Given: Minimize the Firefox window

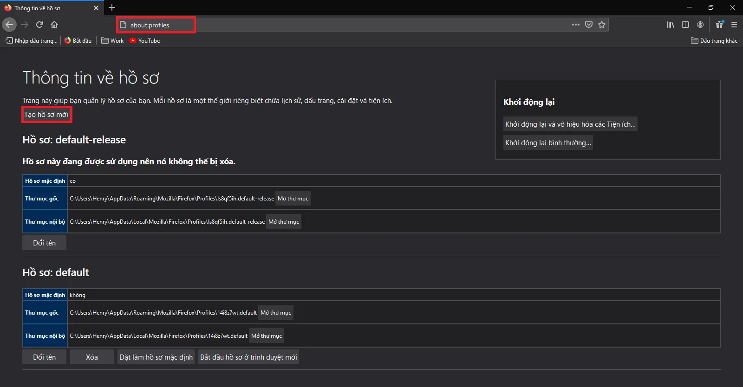Looking at the screenshot, I should click(690, 7).
